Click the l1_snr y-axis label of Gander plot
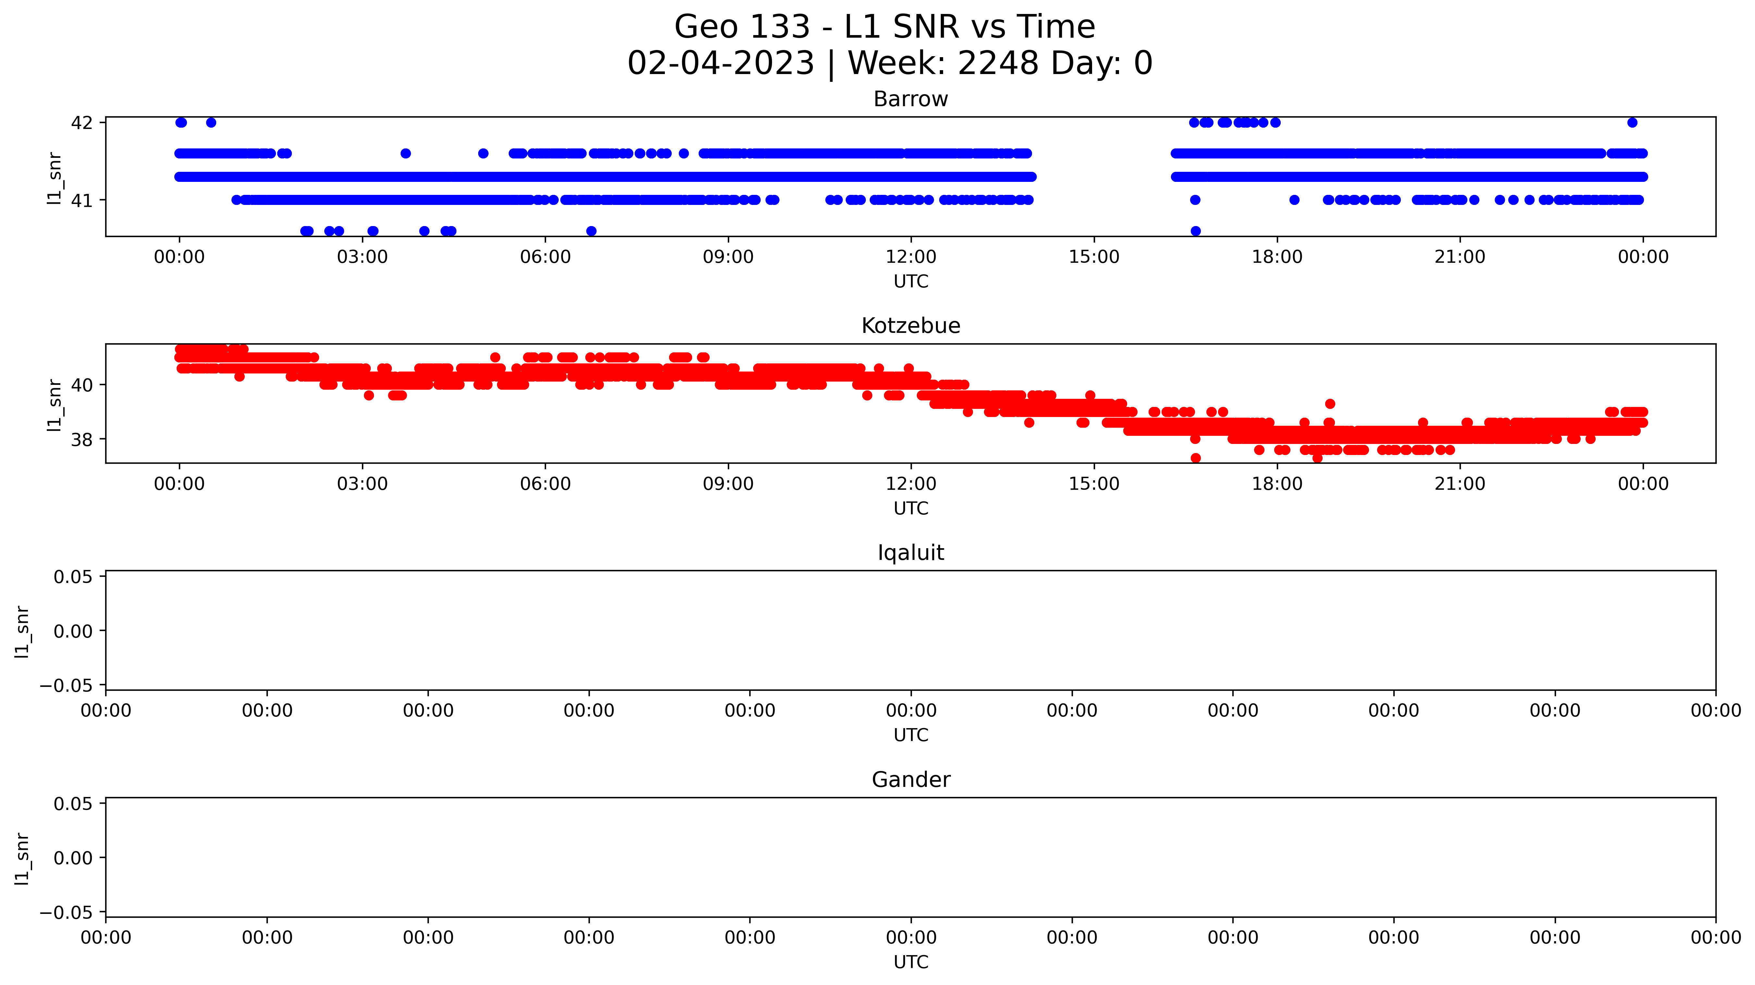The height and width of the screenshot is (985, 1755). coord(22,858)
